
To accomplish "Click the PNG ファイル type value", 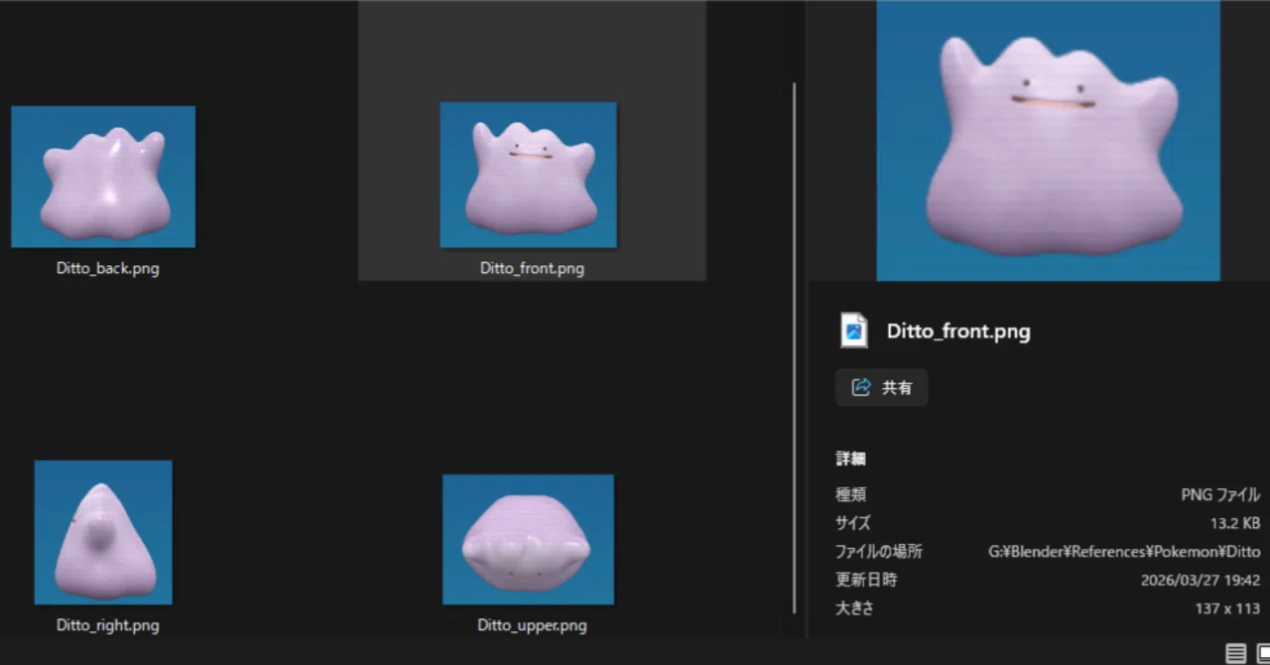I will (1220, 495).
